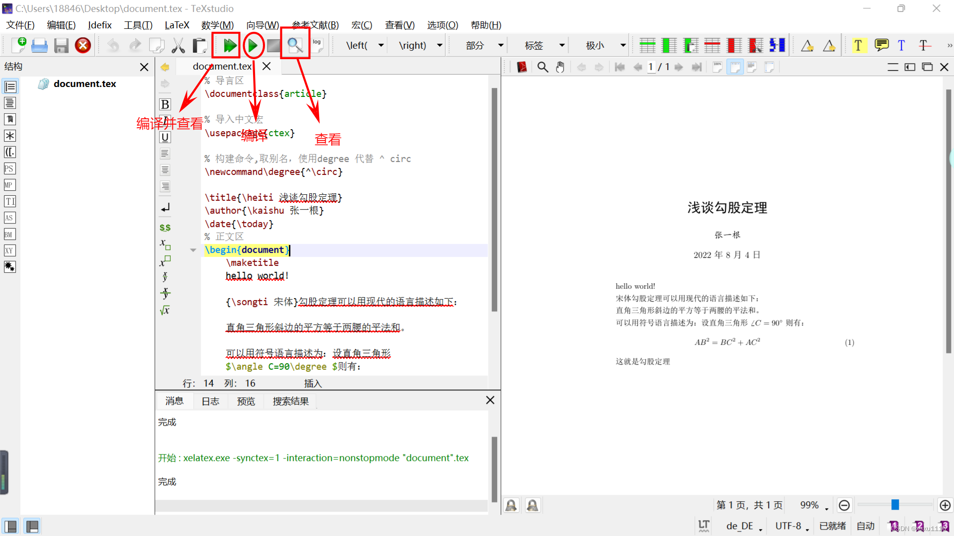The width and height of the screenshot is (954, 536).
Task: Close the document with the red X icon
Action: [x=83, y=46]
